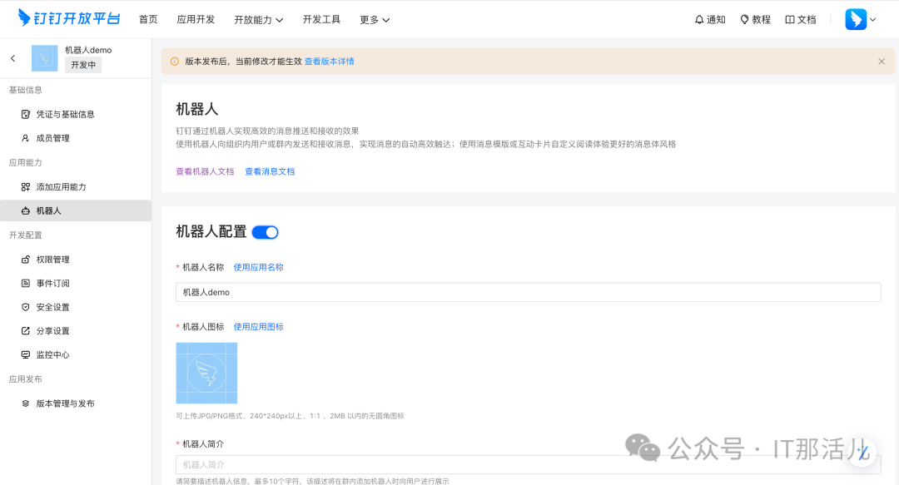Click the documentation book icon

(789, 19)
